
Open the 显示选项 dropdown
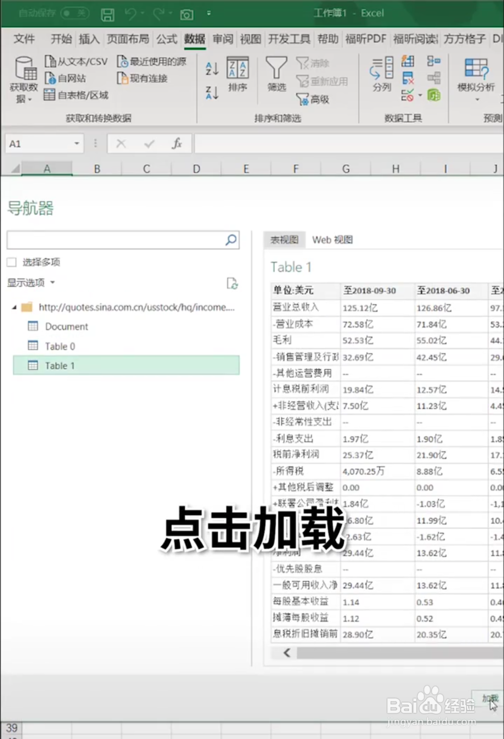31,282
